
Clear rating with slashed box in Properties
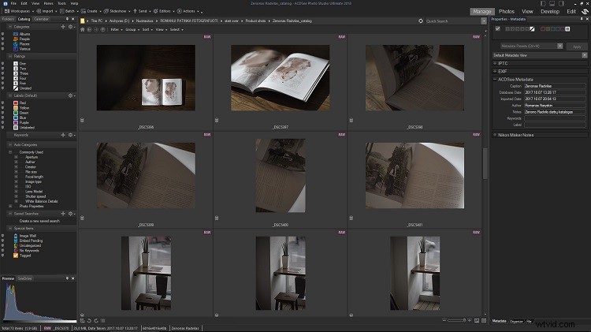tap(532, 28)
